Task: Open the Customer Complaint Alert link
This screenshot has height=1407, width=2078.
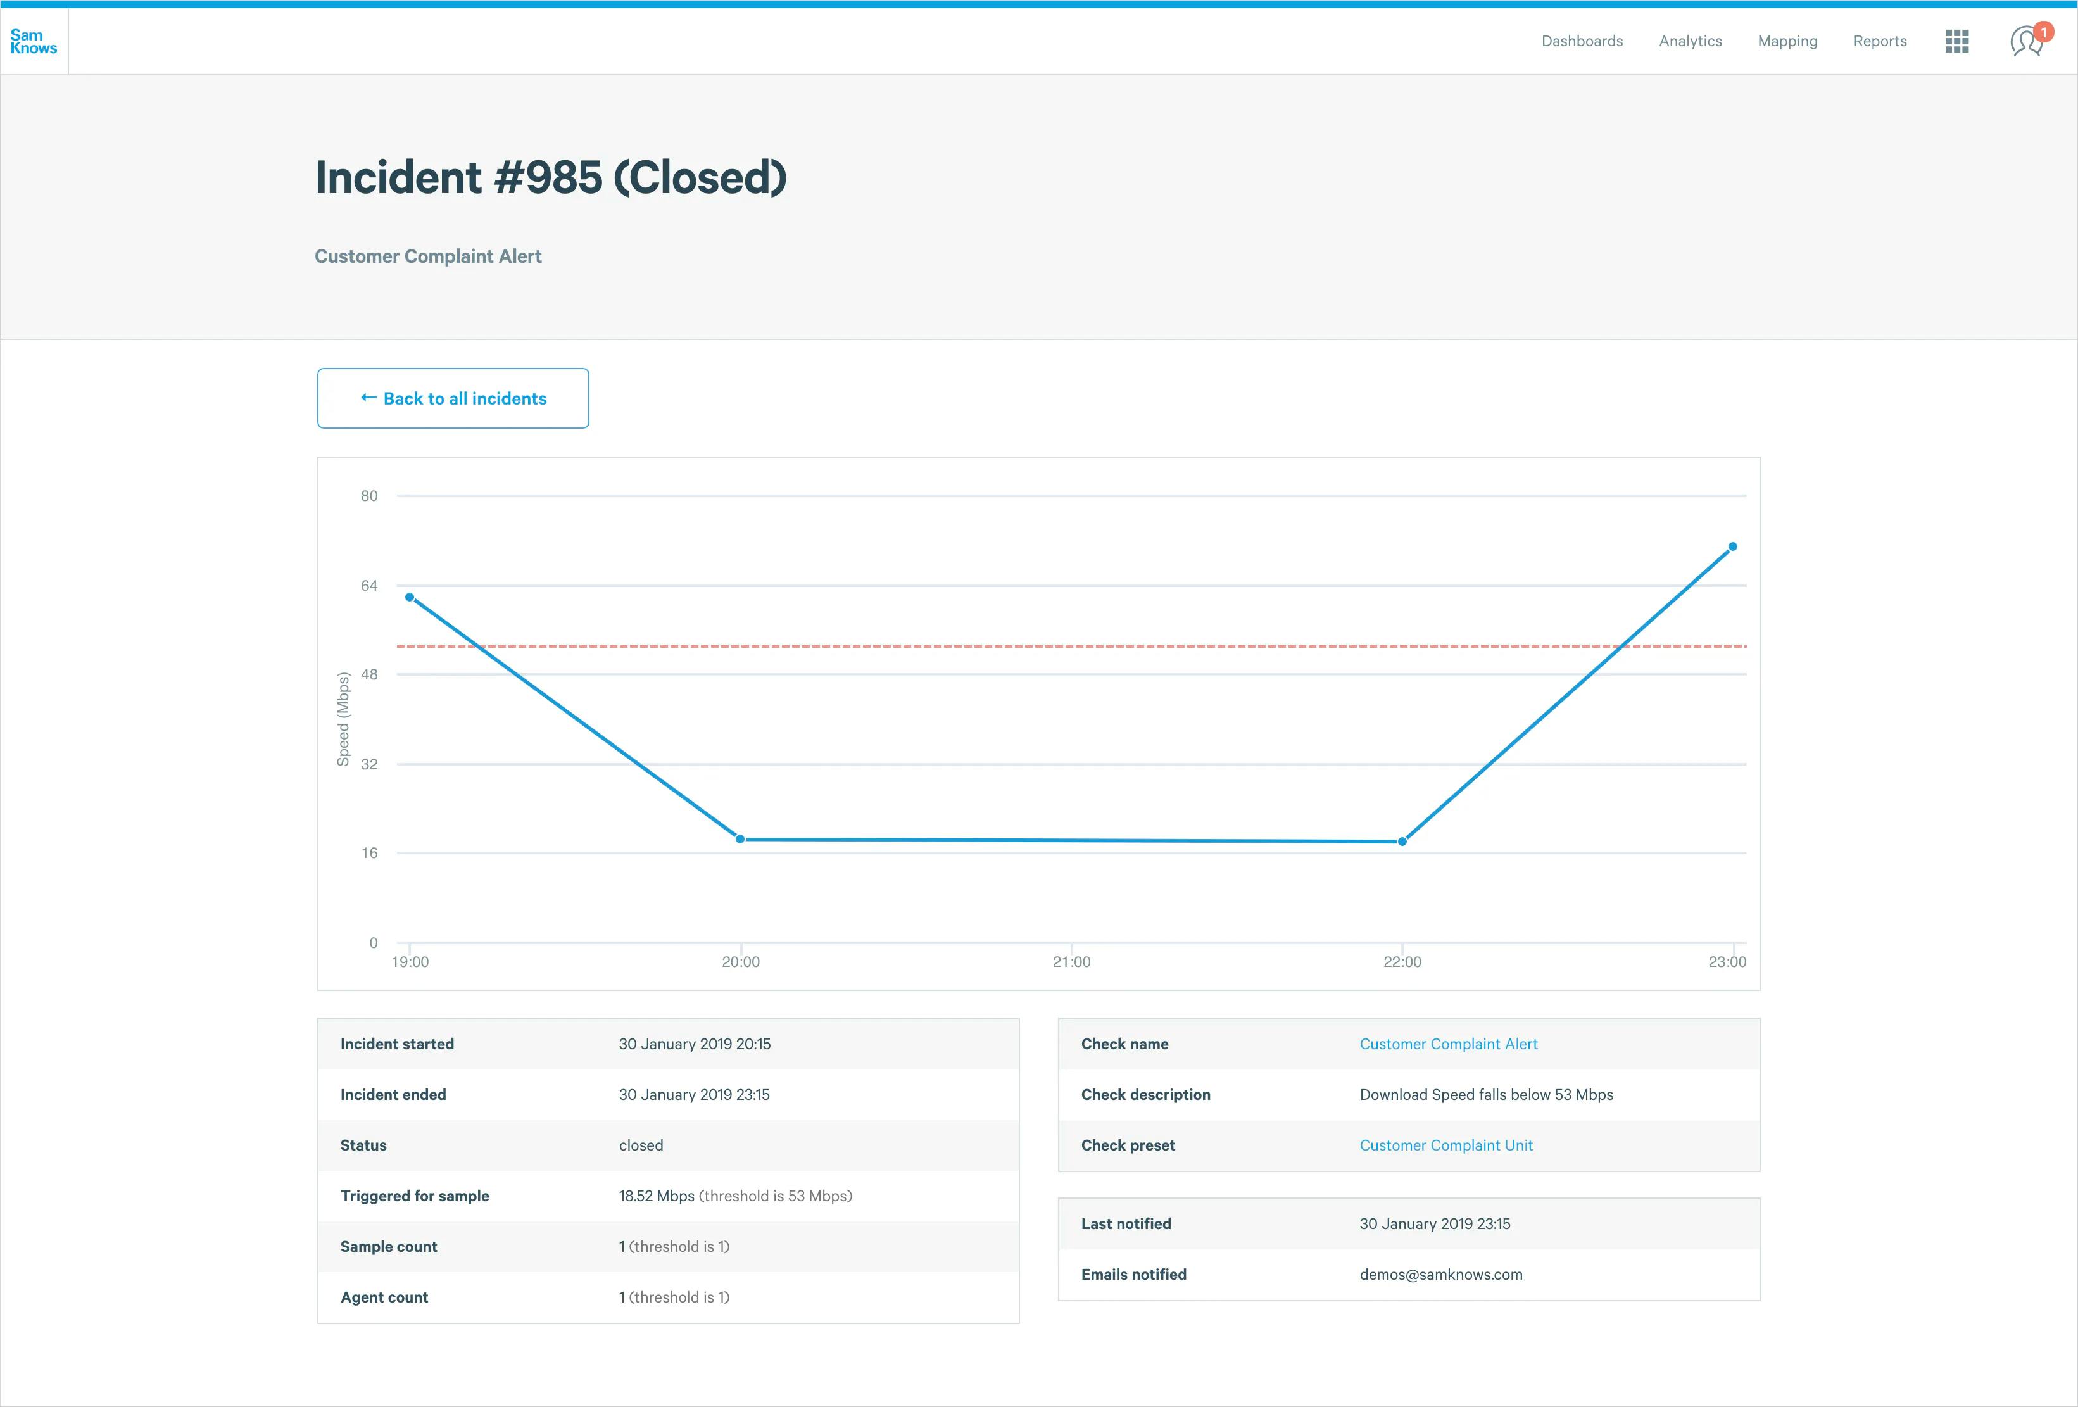Action: (x=1449, y=1044)
